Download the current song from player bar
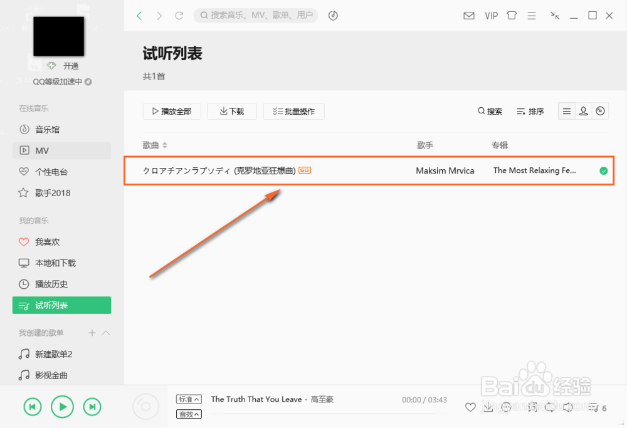The width and height of the screenshot is (627, 428). pos(488,407)
